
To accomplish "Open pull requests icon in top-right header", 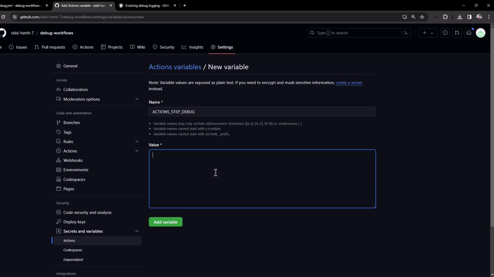I will (457, 33).
